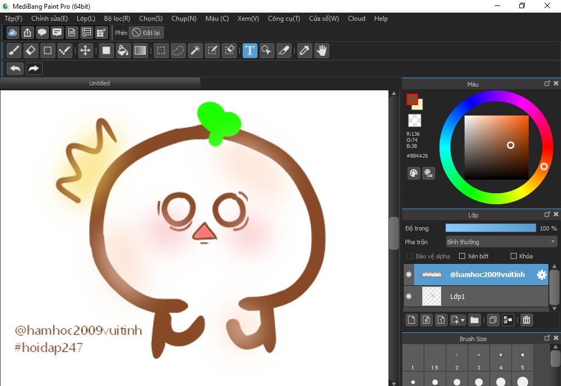Select the rectangular Selection tool
The height and width of the screenshot is (386, 561).
(161, 51)
